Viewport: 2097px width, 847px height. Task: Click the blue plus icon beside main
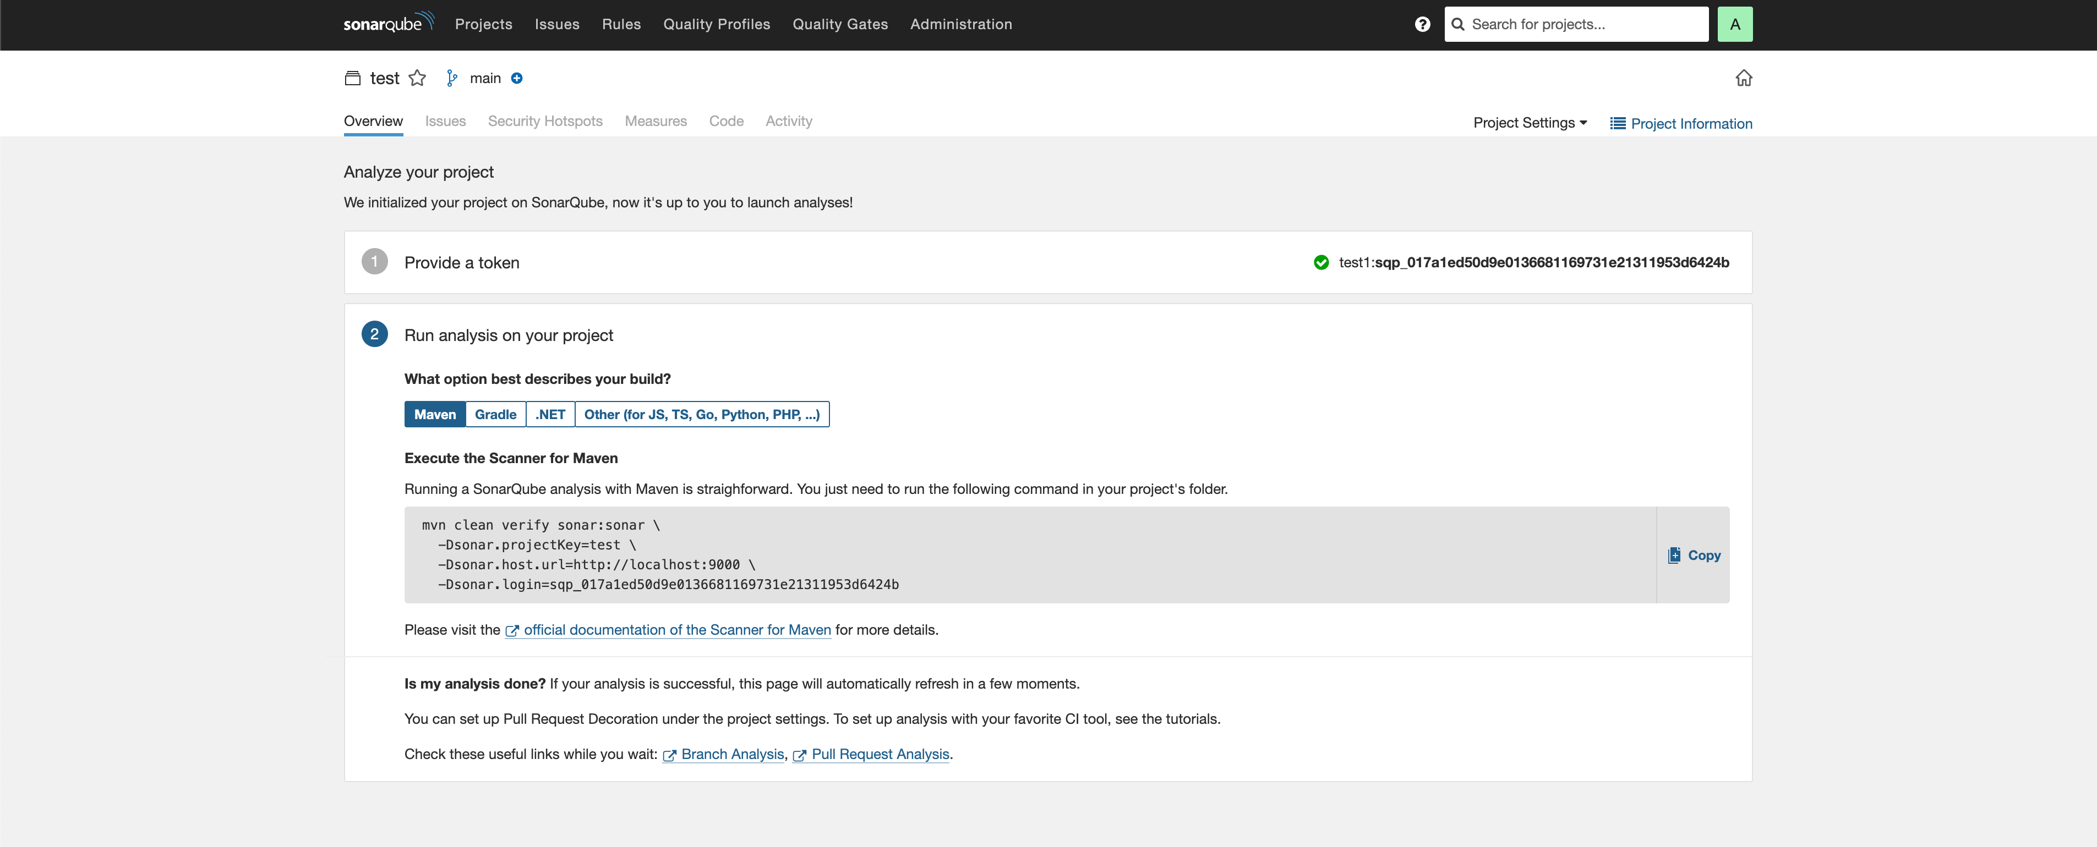coord(517,78)
